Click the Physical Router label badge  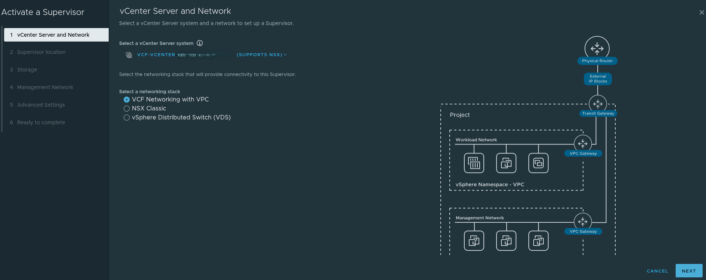(x=597, y=61)
